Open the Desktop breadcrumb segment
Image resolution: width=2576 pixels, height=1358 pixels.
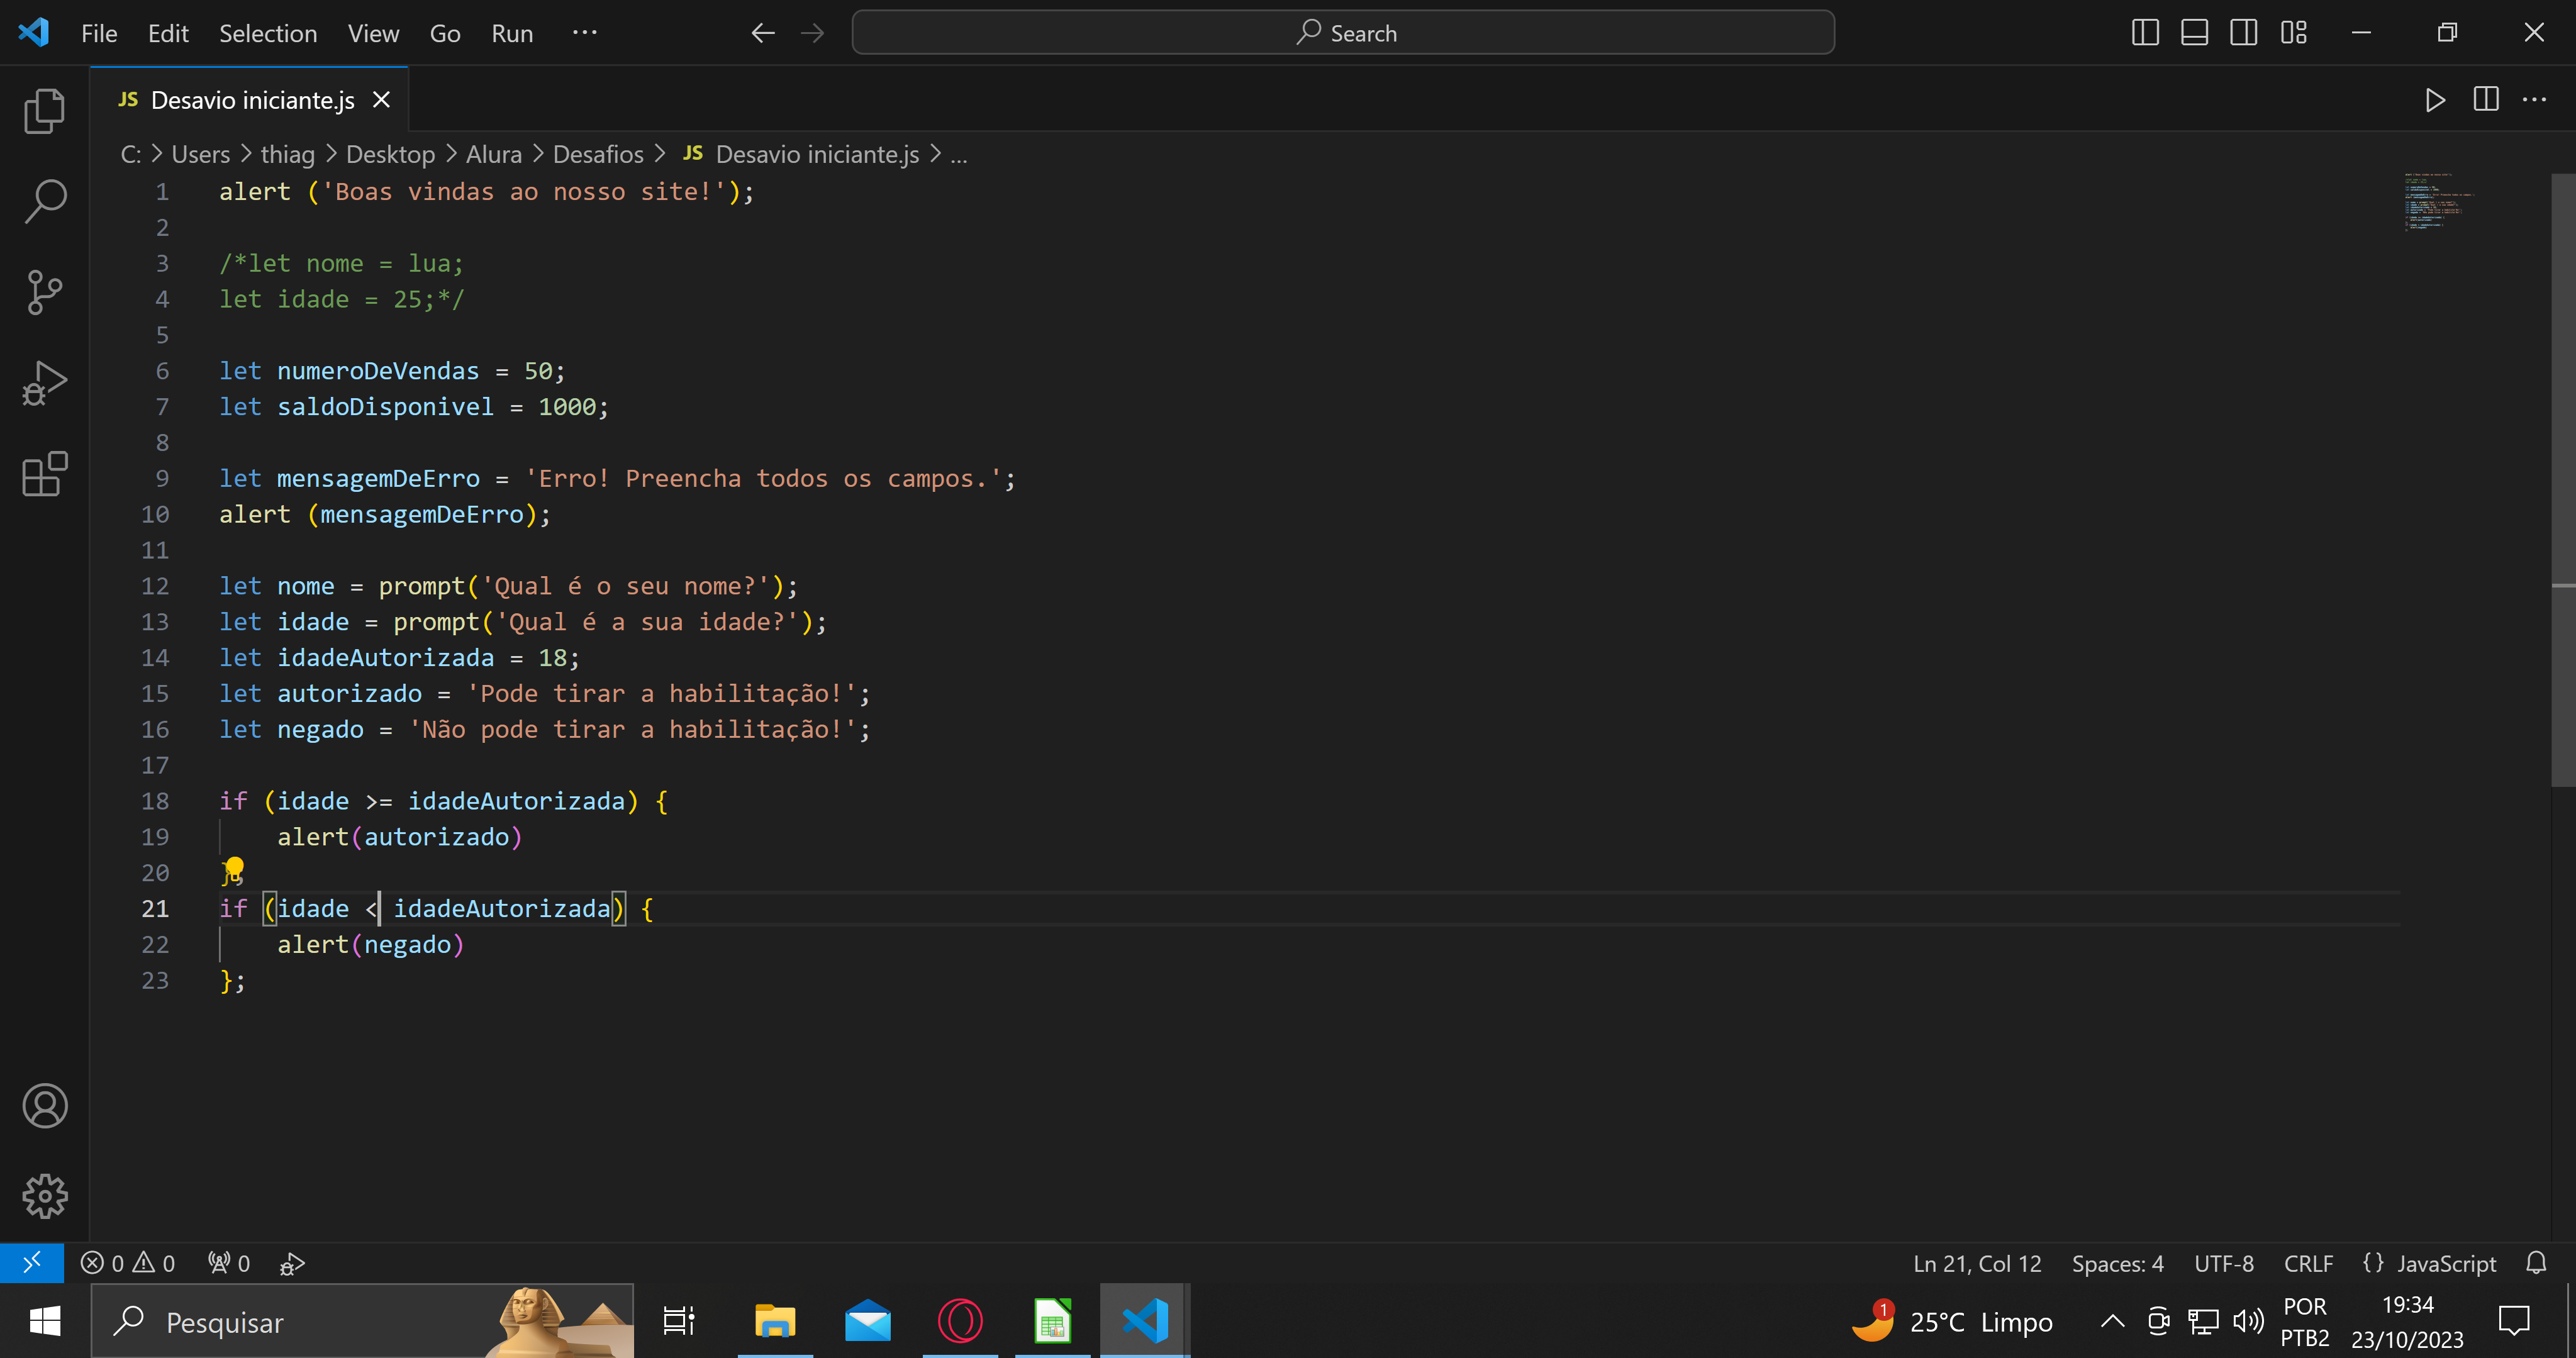coord(390,154)
